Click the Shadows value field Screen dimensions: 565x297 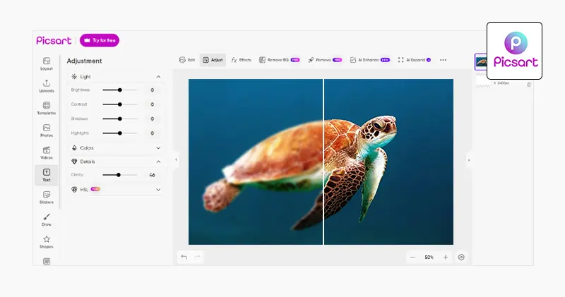pyautogui.click(x=152, y=119)
